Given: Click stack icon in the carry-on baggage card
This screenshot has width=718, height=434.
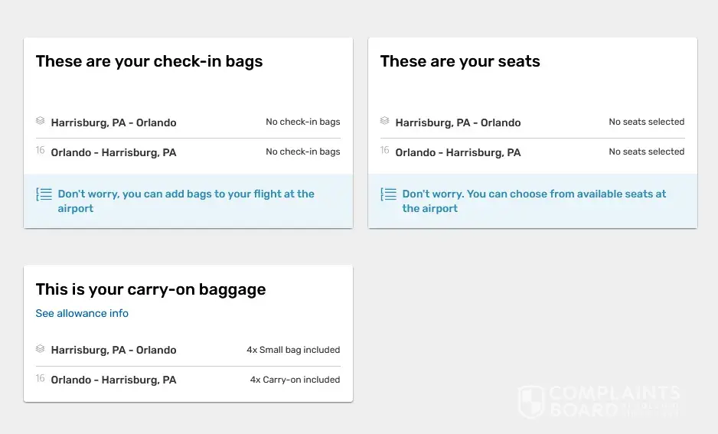Looking at the screenshot, I should tap(41, 348).
